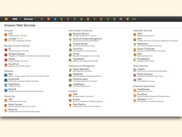Expand the Services dropdown menu

click(30, 19)
